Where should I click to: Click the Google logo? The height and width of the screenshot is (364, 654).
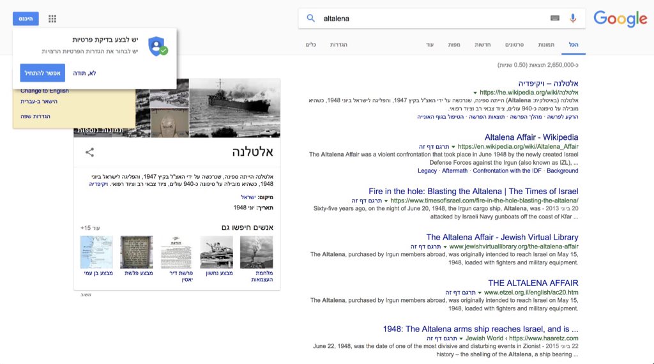620,19
